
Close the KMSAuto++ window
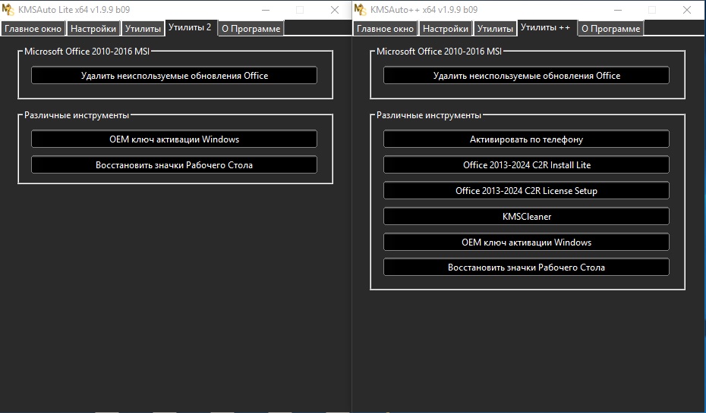(686, 10)
